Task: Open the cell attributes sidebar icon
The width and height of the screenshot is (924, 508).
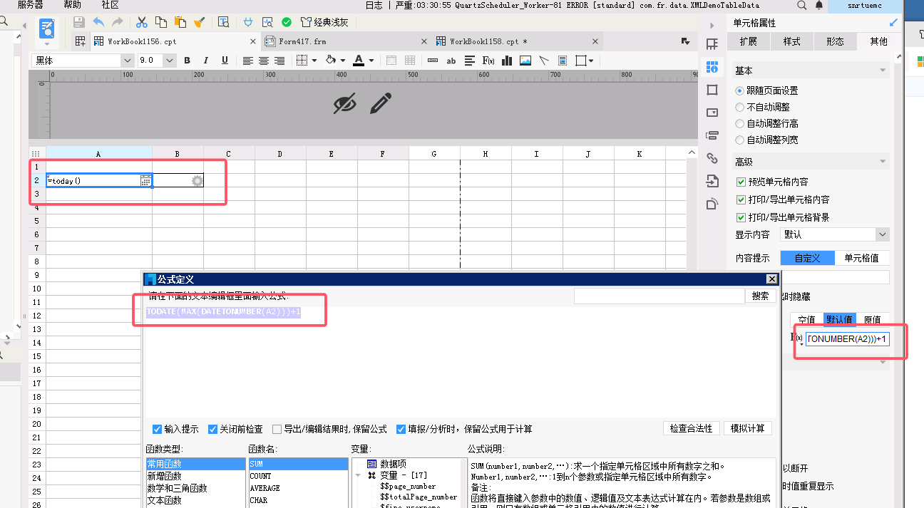Action: (x=712, y=67)
